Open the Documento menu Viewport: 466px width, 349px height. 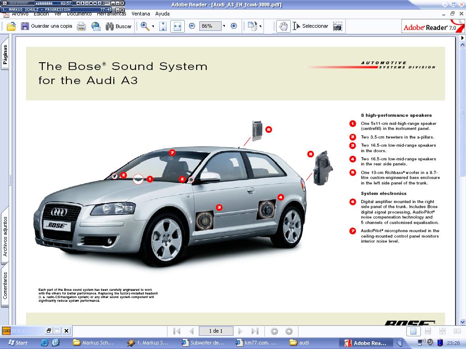point(79,14)
